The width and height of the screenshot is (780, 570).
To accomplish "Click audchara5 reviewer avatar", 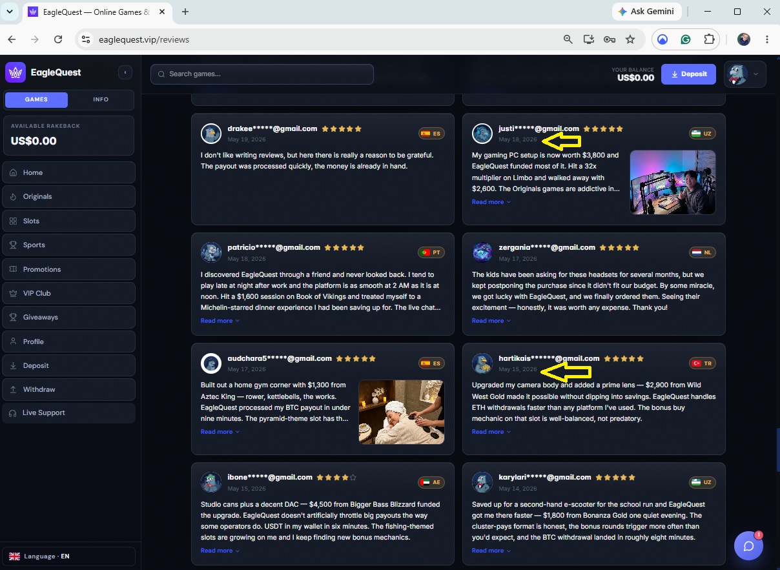I will click(211, 363).
